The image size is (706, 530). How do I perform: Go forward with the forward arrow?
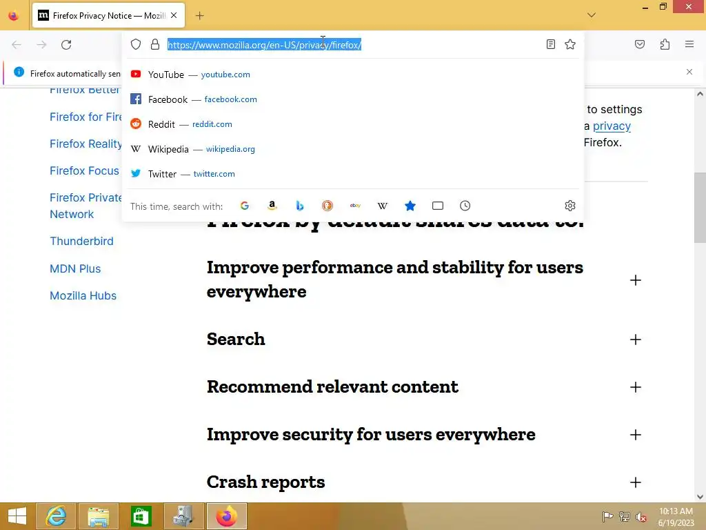(x=41, y=45)
